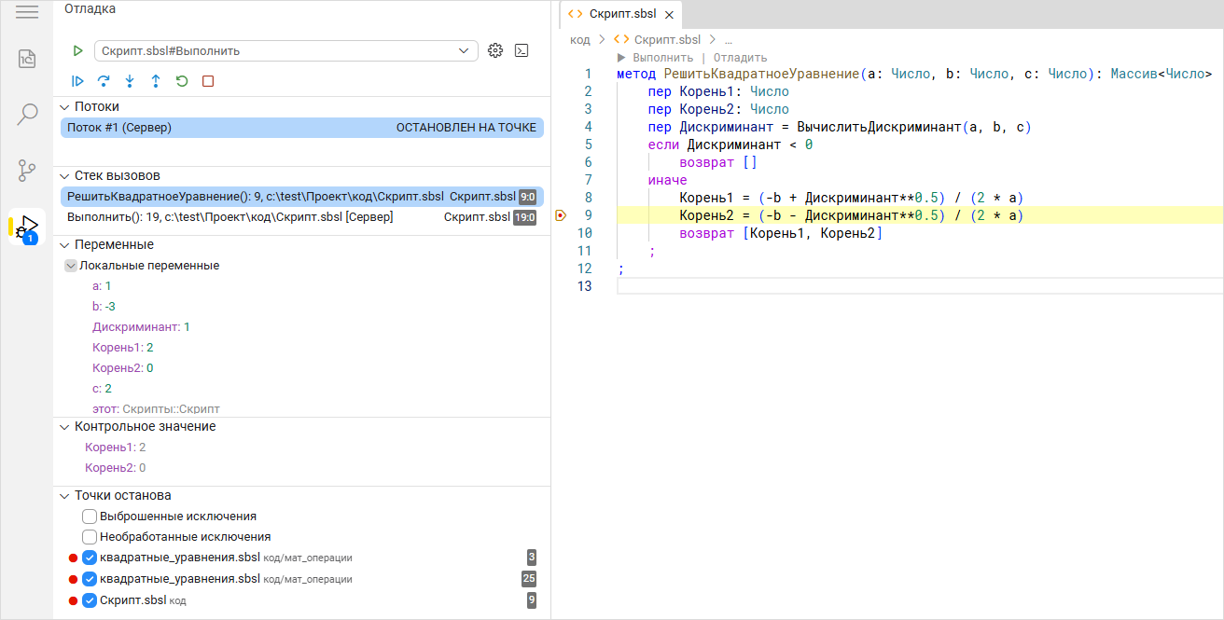Enable Необработанные исключения checkbox
Screen dimensions: 1224x620
[90, 537]
